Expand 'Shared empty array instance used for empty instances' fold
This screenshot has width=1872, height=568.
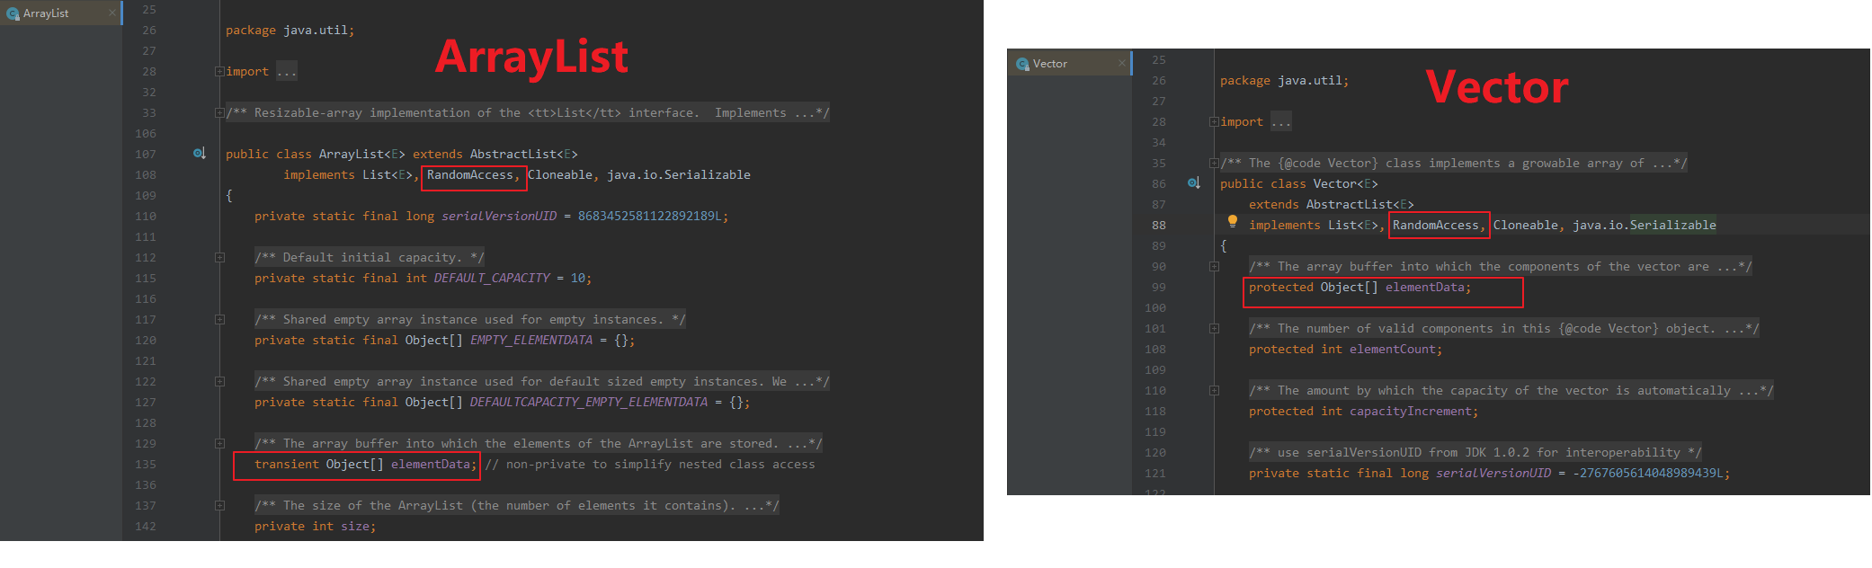tap(219, 319)
